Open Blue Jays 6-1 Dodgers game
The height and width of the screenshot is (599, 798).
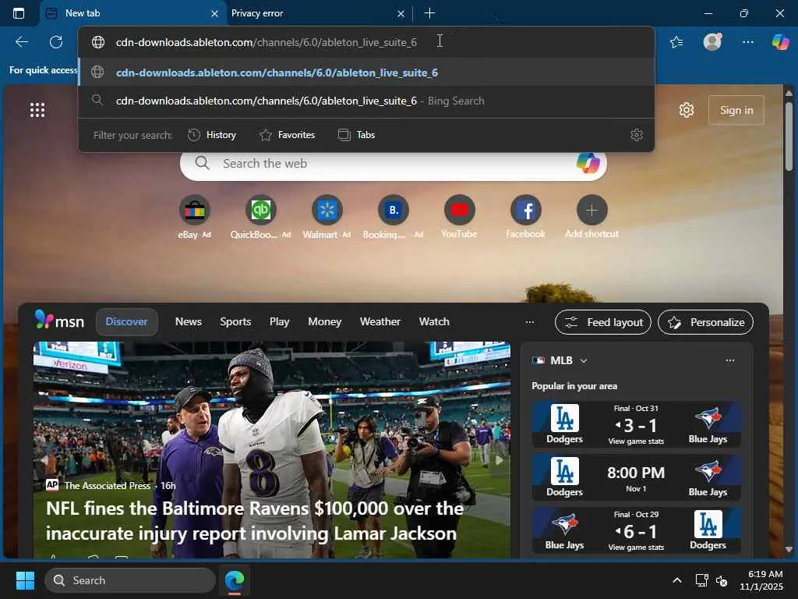[636, 530]
